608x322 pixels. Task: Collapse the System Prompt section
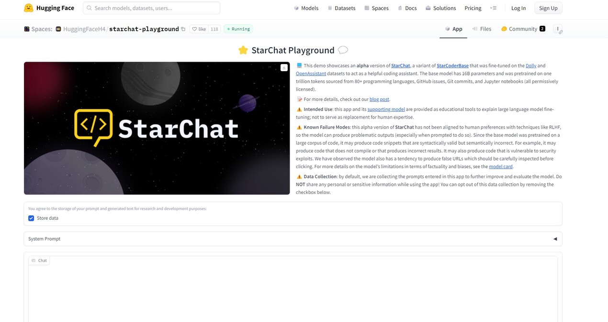pos(555,238)
